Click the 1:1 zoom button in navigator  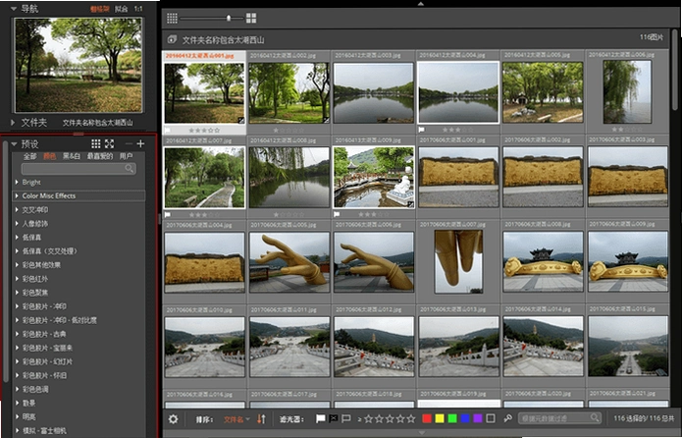[138, 9]
